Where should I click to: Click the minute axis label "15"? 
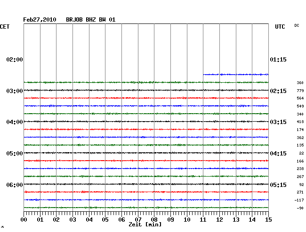point(268,220)
